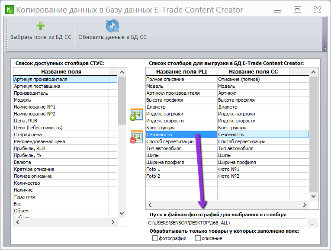Select 'Foto 1' row in PLI column
The width and height of the screenshot is (331, 250).
182,169
